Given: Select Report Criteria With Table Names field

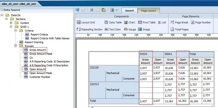Looking at the screenshot, I should [x=47, y=38].
